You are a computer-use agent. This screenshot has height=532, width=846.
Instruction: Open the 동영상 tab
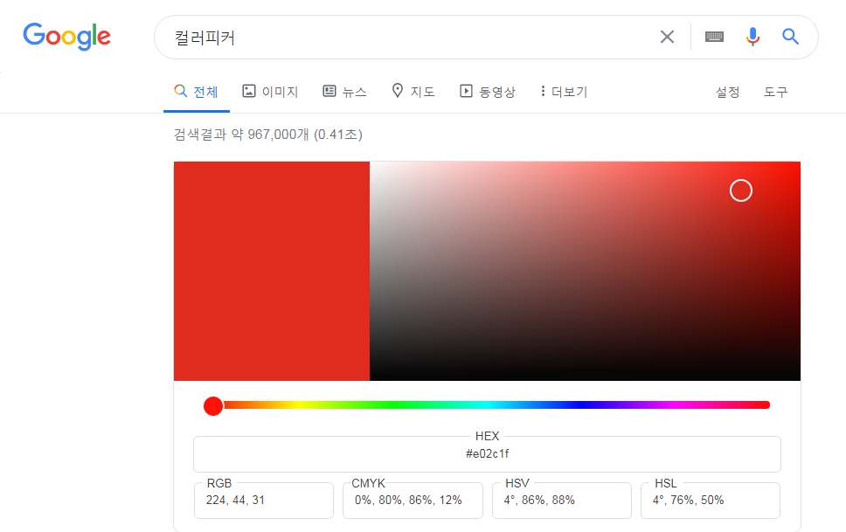(x=488, y=92)
